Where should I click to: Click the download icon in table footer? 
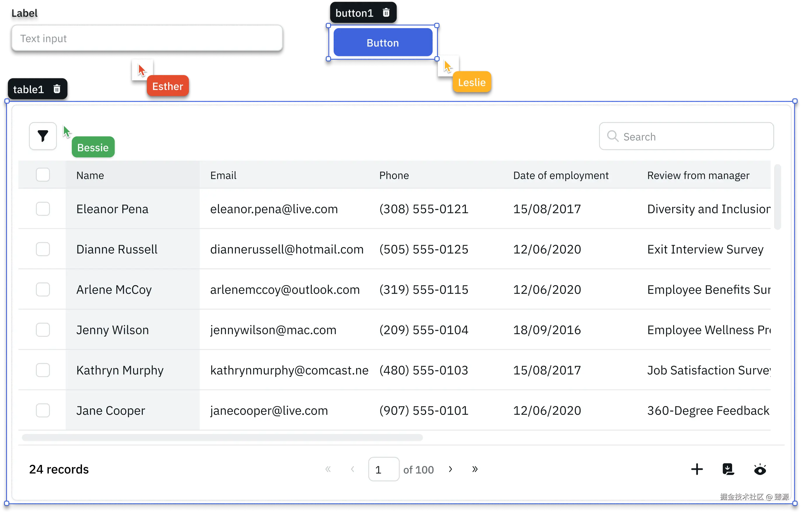[728, 469]
